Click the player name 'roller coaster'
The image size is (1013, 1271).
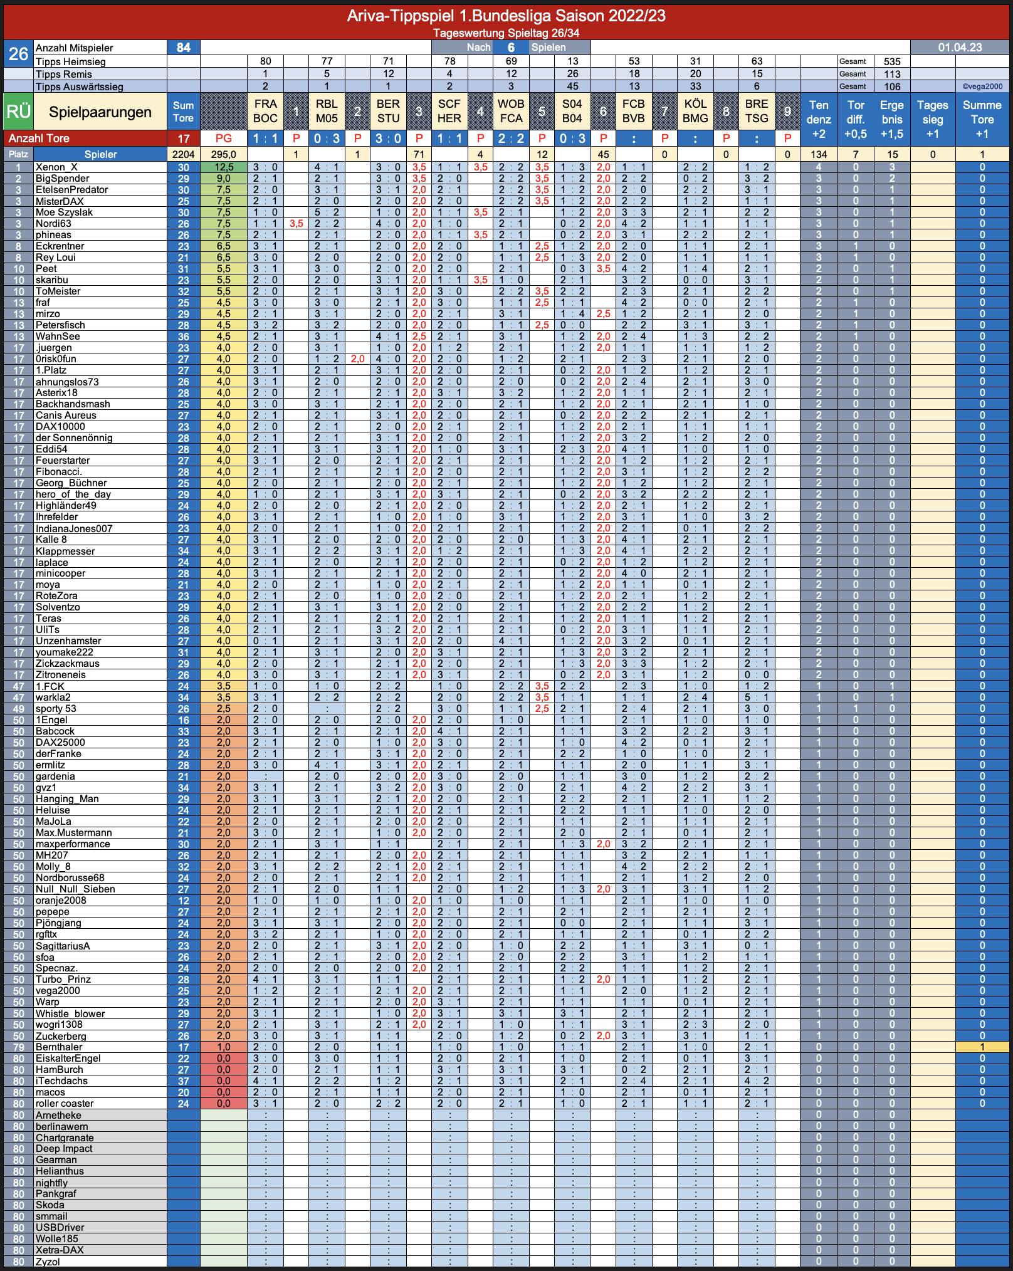pos(65,1104)
